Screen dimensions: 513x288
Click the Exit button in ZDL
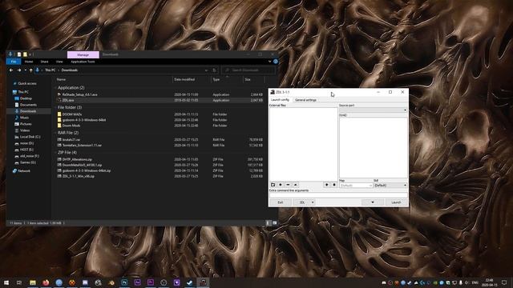click(x=281, y=202)
